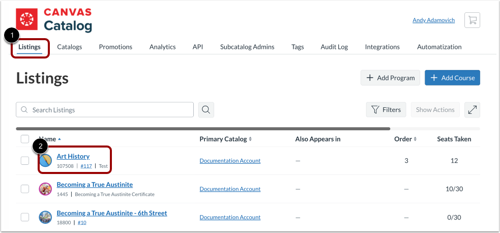Click the Art History course thumbnail
The image size is (500, 233).
pos(45,161)
